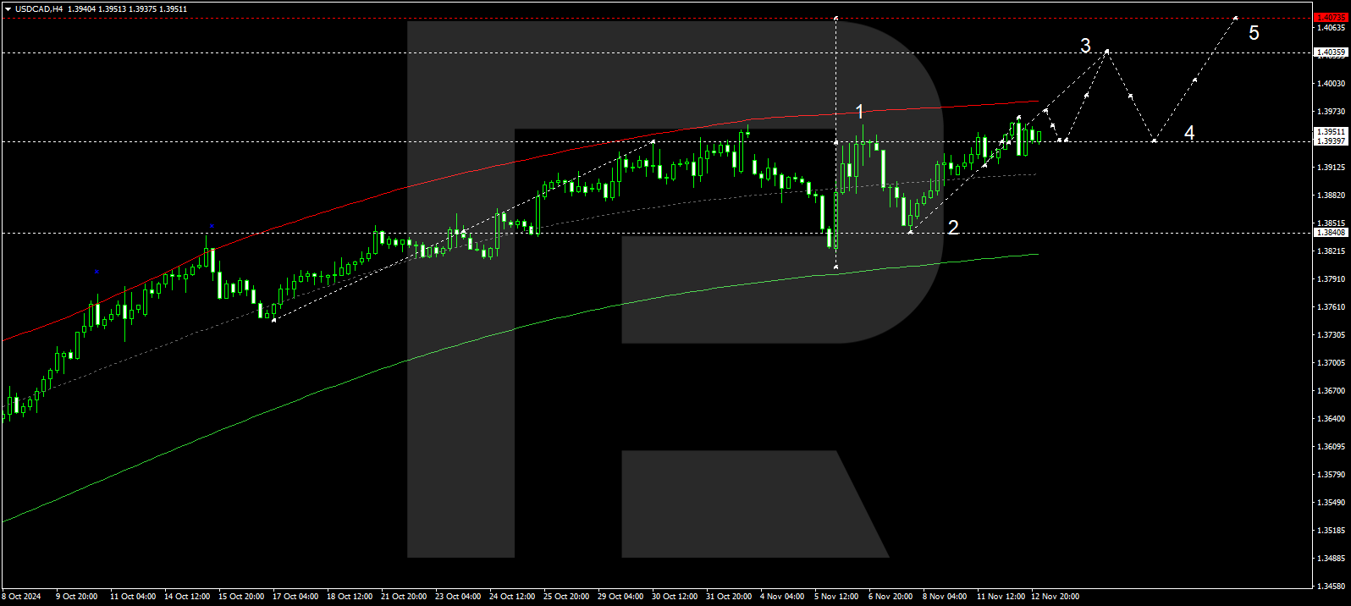This screenshot has width=1351, height=606.
Task: Click the 1.34885 price axis value
Action: (x=1332, y=558)
